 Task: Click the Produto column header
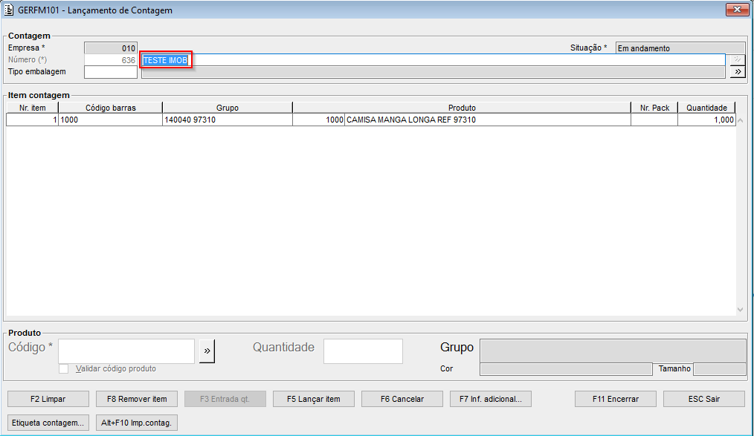462,108
